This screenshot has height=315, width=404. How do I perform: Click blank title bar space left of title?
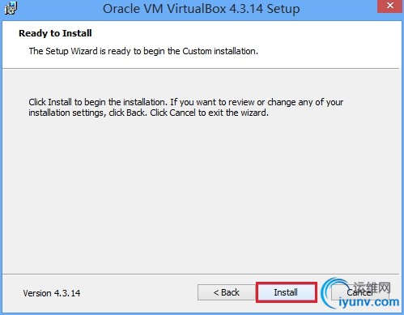coord(59,8)
